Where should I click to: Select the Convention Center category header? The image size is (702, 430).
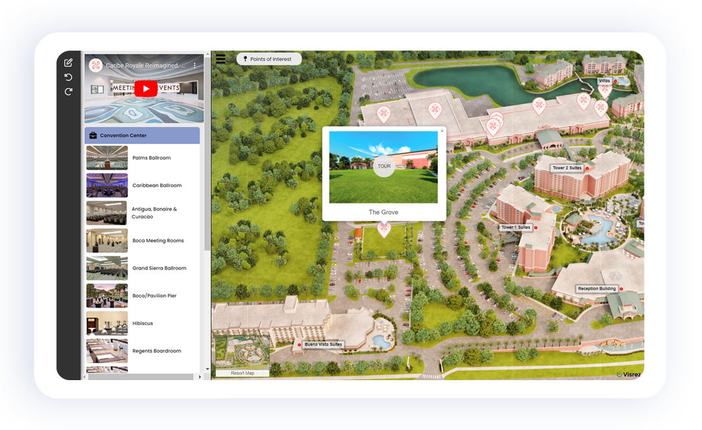pyautogui.click(x=142, y=135)
